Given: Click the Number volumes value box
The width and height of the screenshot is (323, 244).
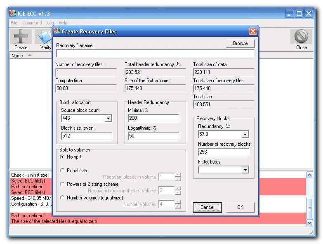Looking at the screenshot, I should pyautogui.click(x=167, y=204).
